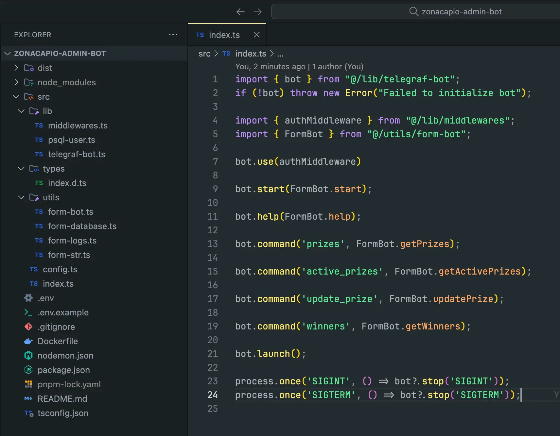Click the src folder icon
This screenshot has height=436, width=560.
[29, 97]
